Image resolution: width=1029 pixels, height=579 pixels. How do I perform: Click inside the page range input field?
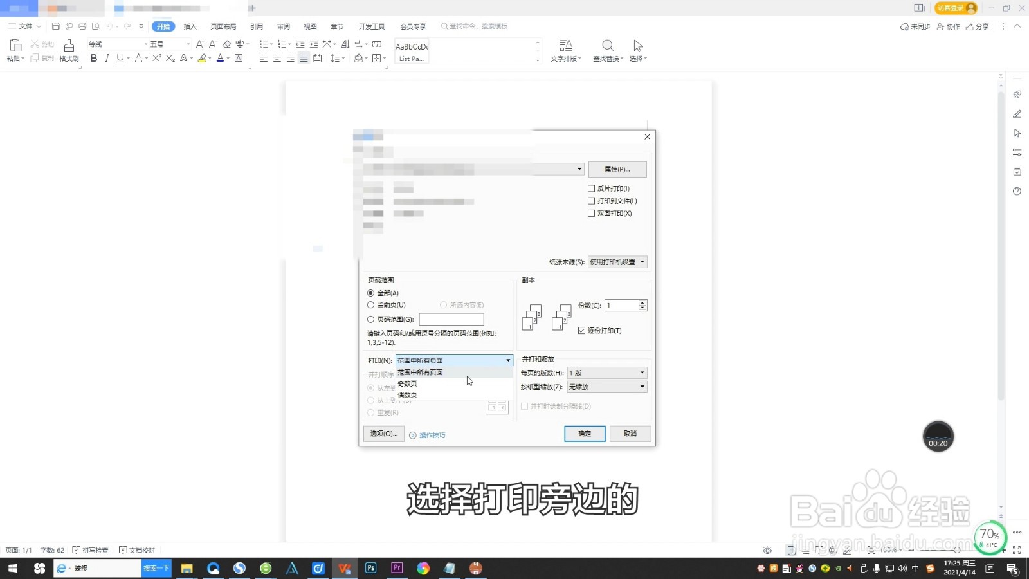click(x=451, y=319)
